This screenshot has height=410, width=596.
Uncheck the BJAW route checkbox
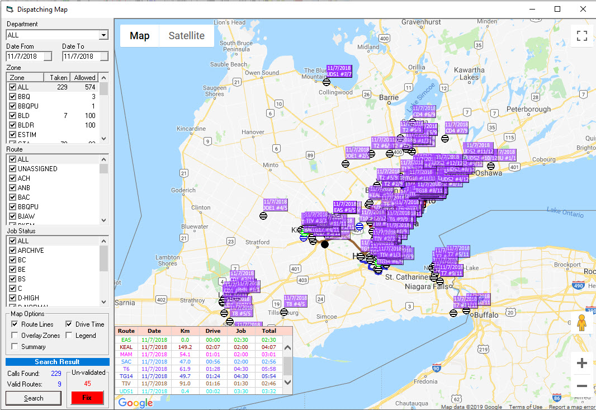(x=12, y=216)
